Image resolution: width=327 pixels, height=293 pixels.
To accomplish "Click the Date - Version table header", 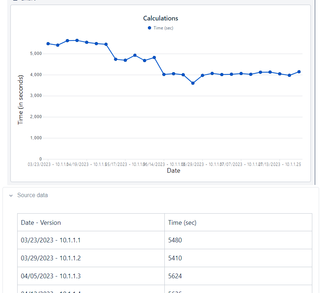I will (x=91, y=223).
